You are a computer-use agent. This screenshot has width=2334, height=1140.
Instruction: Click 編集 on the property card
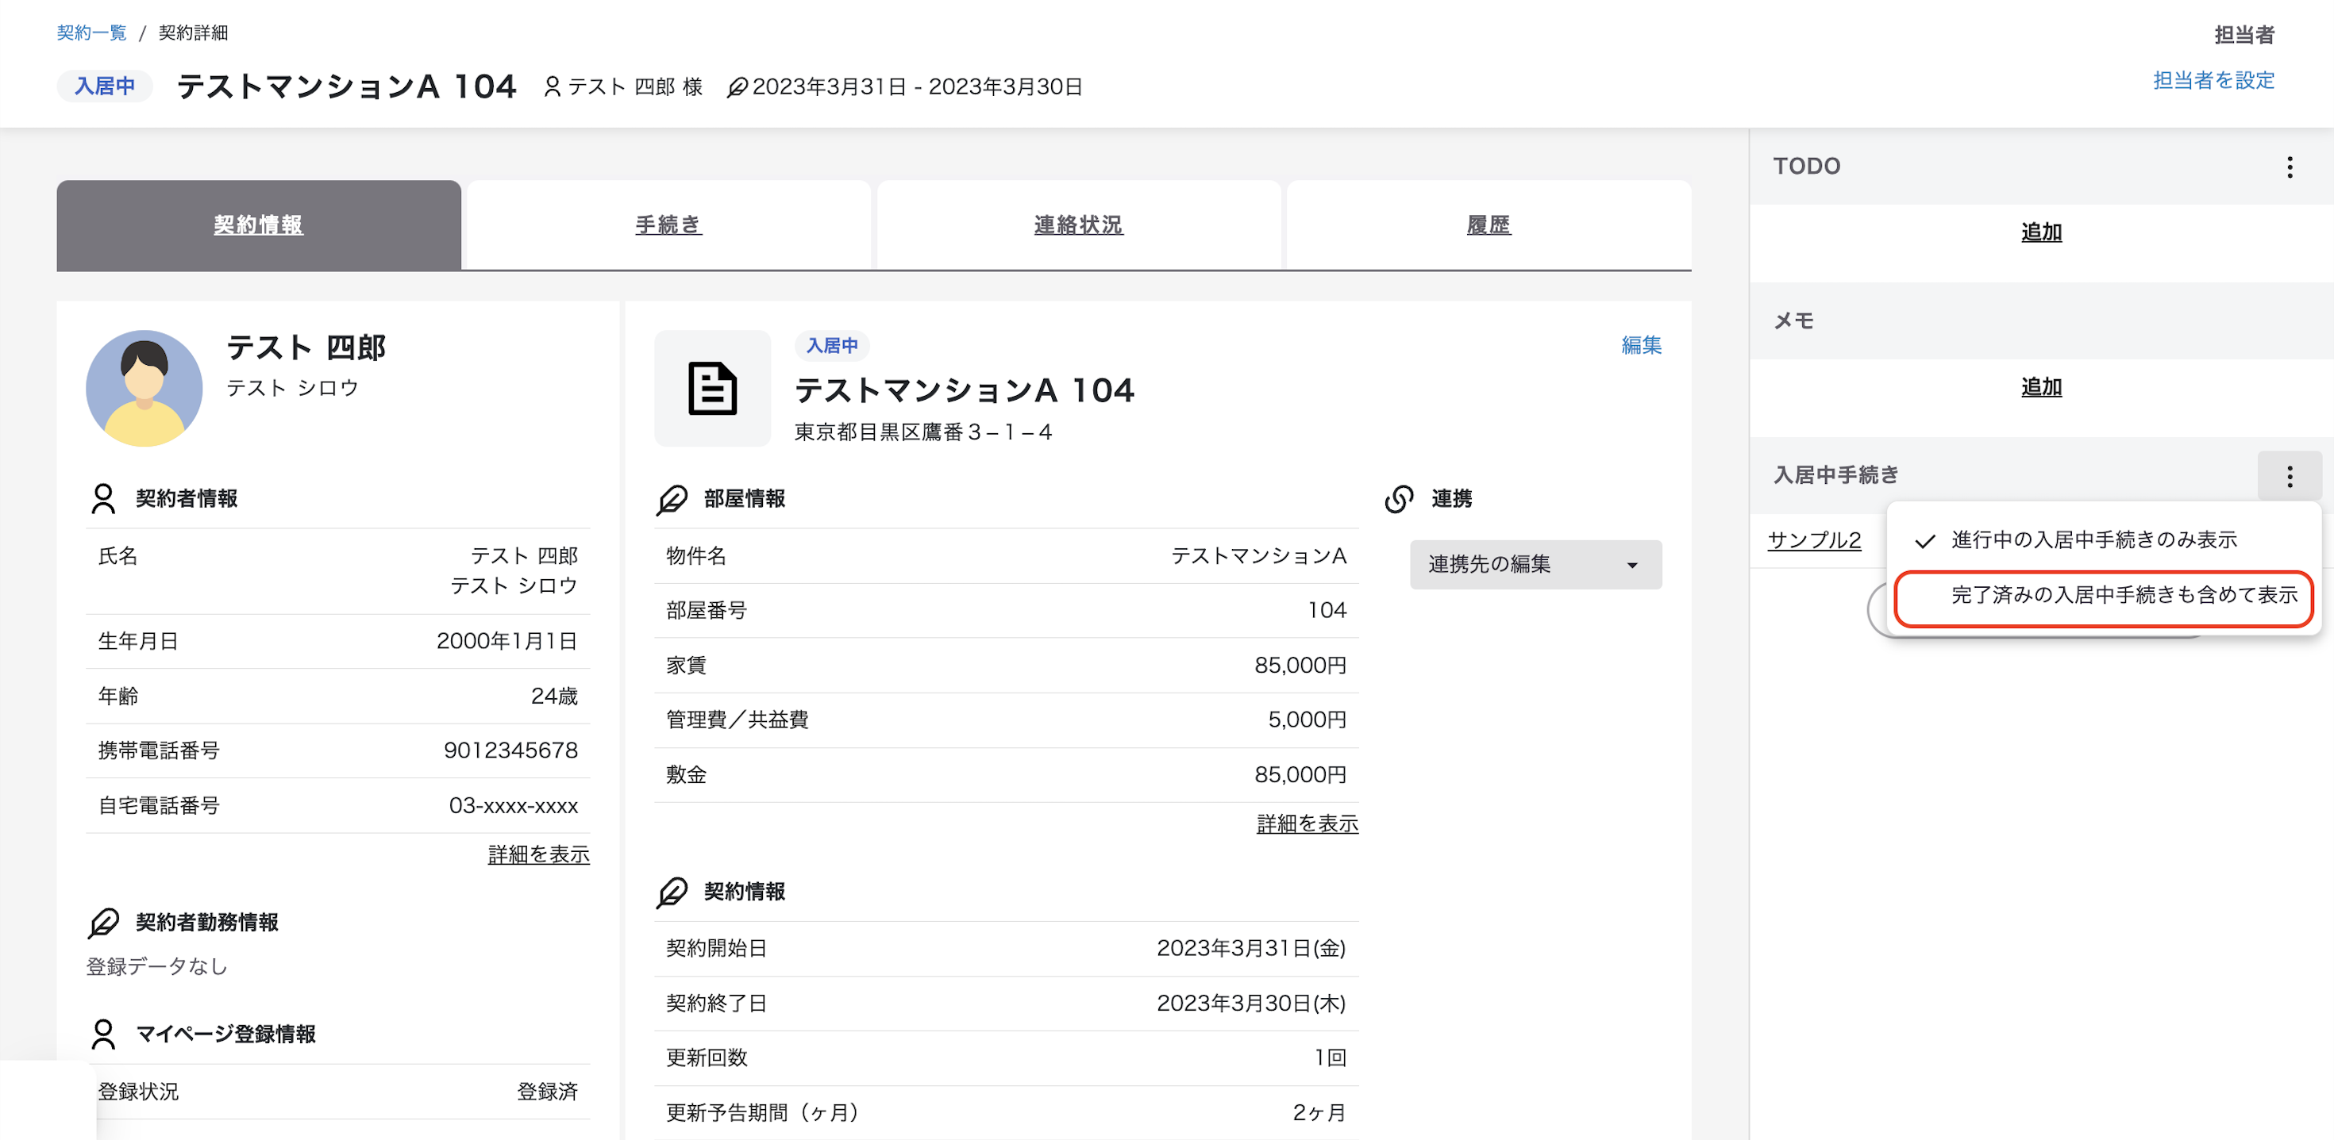tap(1641, 345)
